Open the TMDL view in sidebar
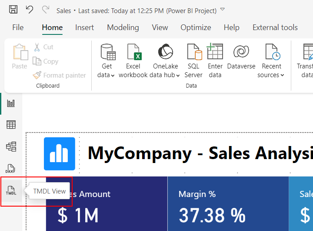This screenshot has height=231, width=313. (11, 190)
